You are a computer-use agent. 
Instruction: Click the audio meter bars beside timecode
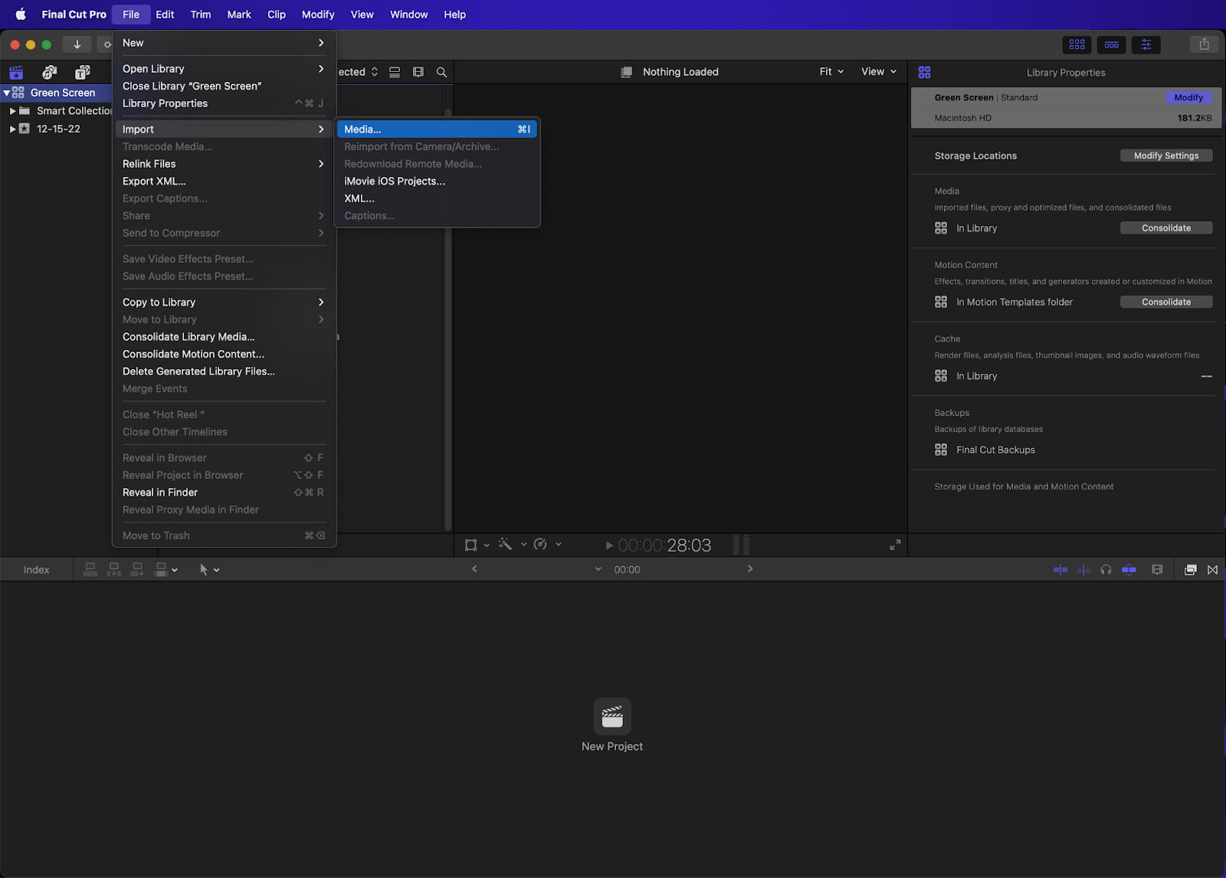pyautogui.click(x=741, y=545)
